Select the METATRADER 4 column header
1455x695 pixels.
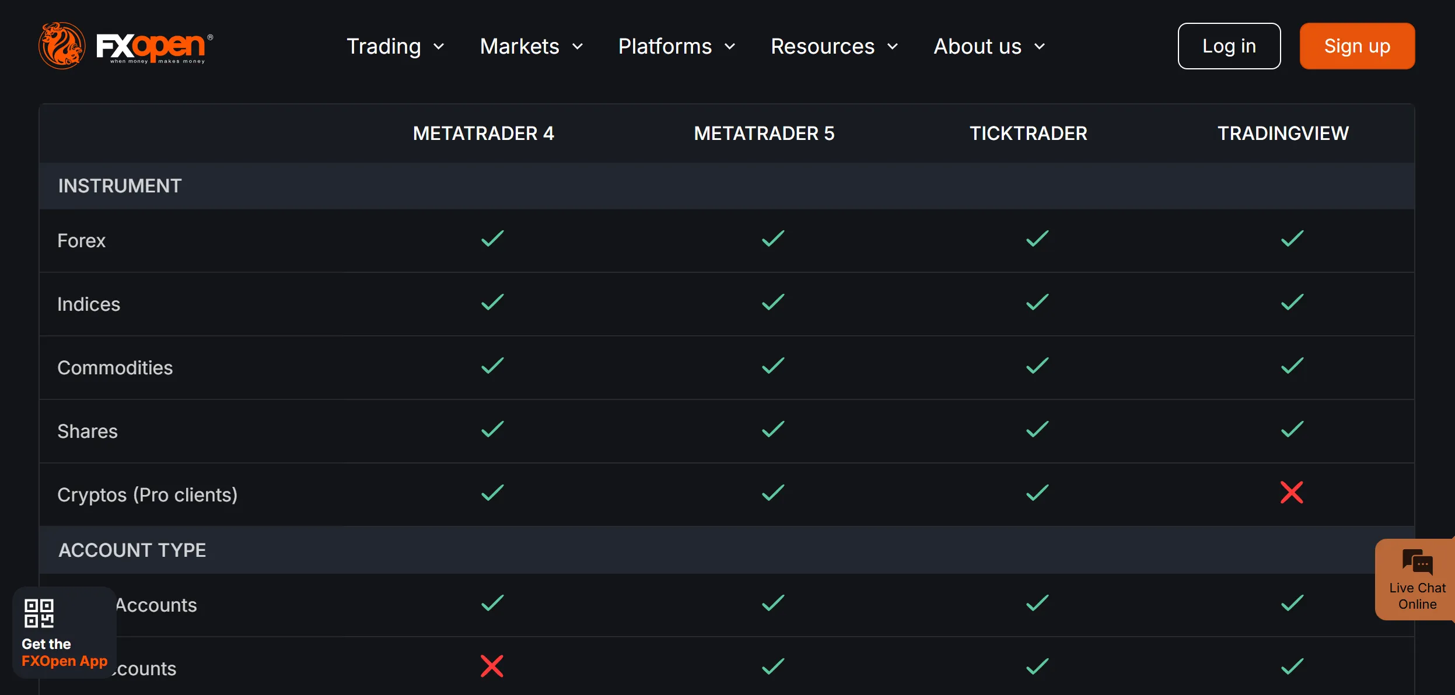point(483,134)
